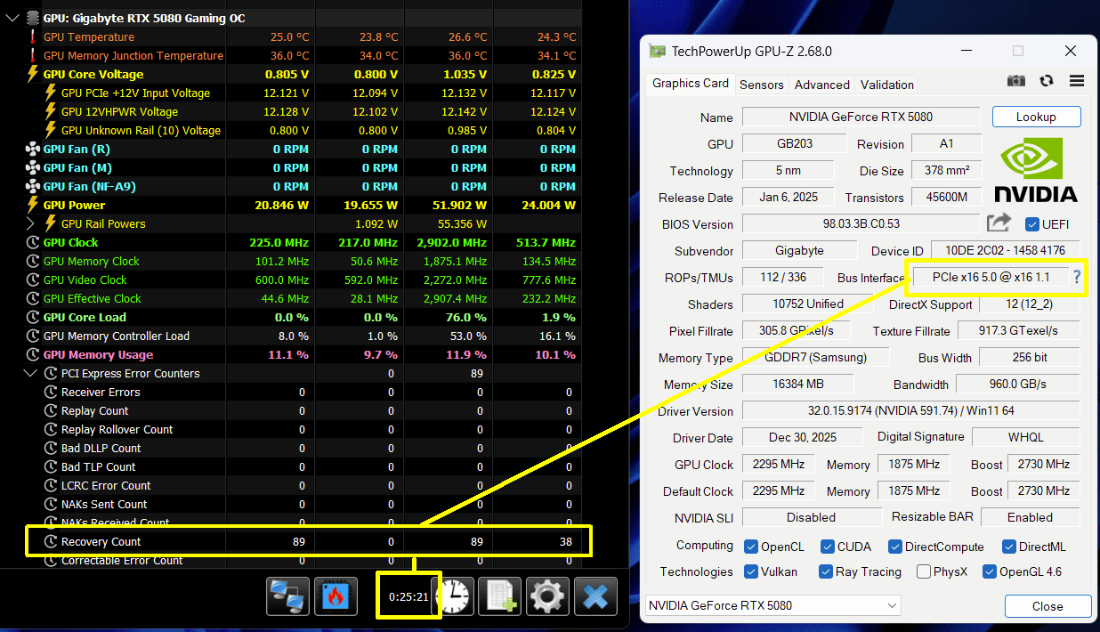The width and height of the screenshot is (1100, 632).
Task: Switch to the Graphics Card tab
Action: click(691, 83)
